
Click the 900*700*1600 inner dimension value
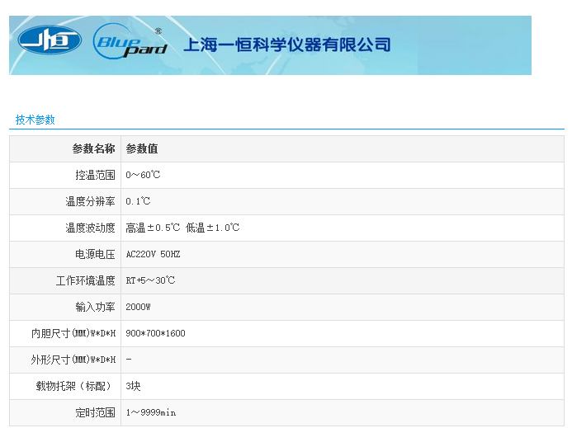click(x=155, y=334)
